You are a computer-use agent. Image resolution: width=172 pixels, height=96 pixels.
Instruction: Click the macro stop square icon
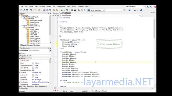(x=58, y=90)
